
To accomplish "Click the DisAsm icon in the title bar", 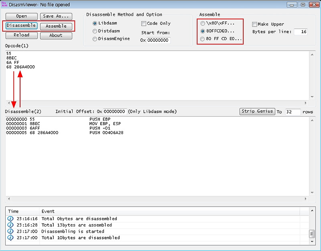I will click(x=4, y=4).
